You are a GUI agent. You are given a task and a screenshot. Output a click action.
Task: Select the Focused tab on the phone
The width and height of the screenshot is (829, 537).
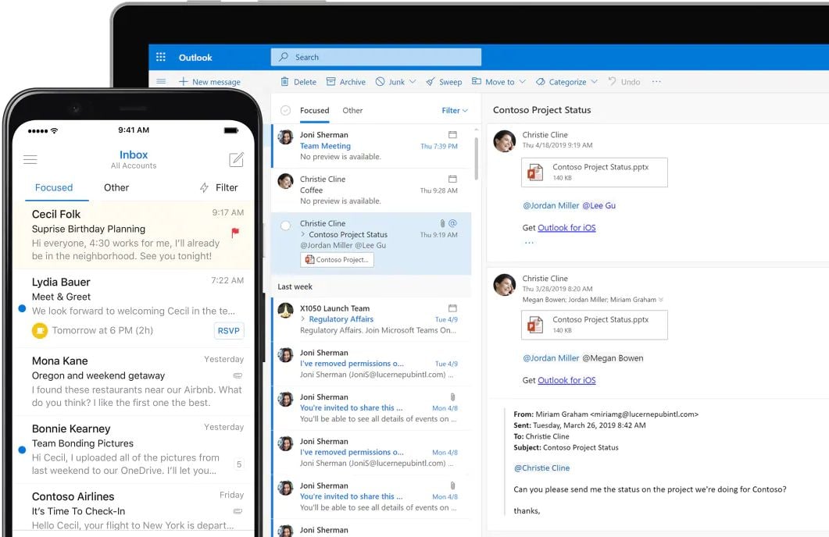click(54, 187)
